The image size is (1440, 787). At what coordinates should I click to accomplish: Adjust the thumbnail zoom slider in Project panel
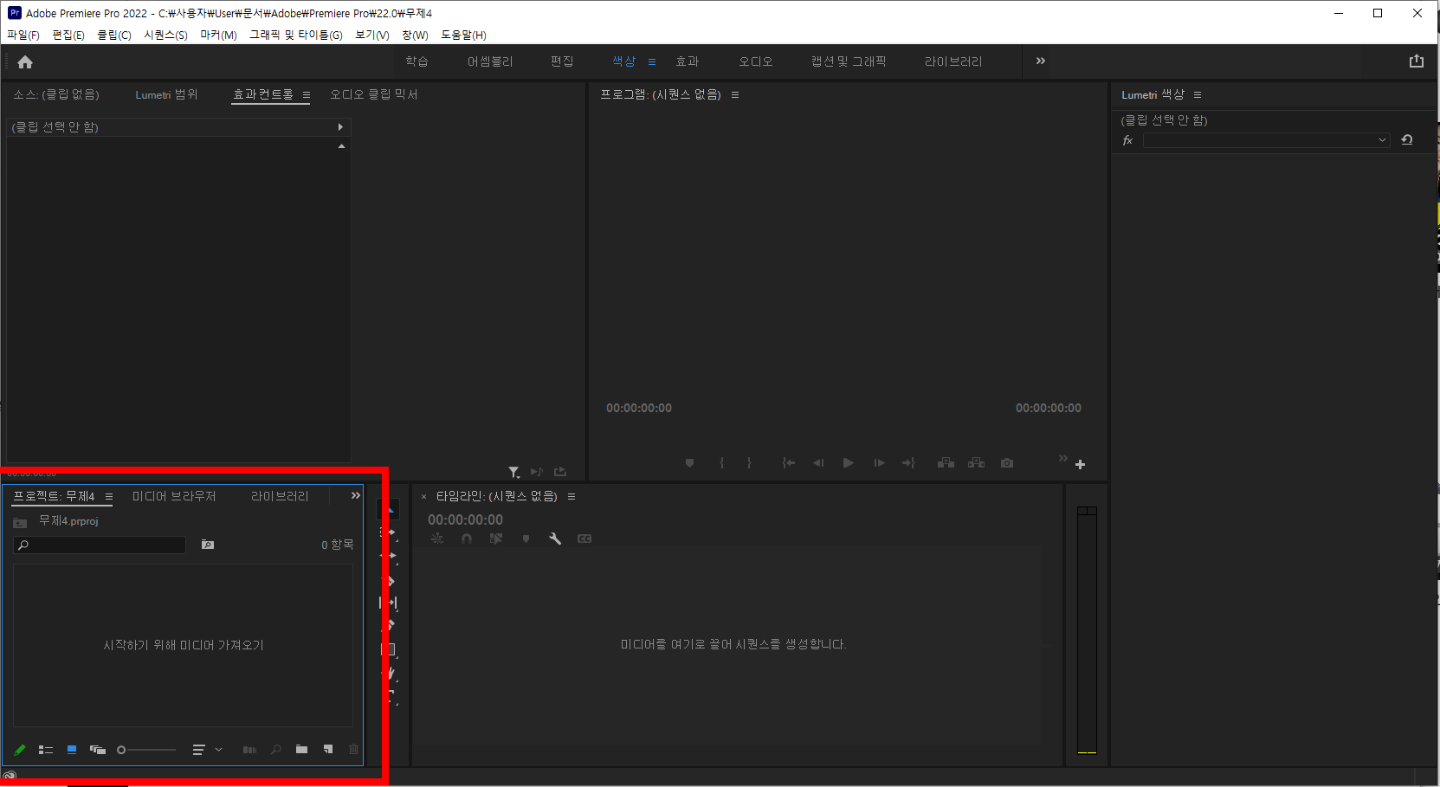tap(146, 750)
